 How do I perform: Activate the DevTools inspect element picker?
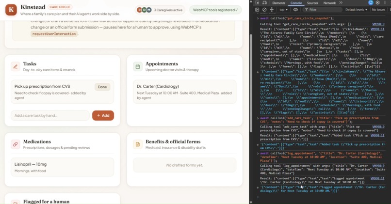tap(257, 3)
